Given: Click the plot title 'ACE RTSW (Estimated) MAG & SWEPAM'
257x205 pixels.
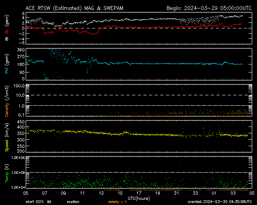Looking at the screenshot, I should 74,8.
